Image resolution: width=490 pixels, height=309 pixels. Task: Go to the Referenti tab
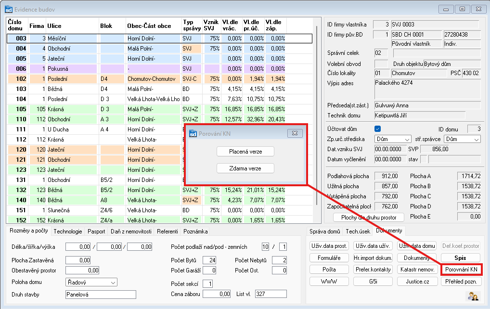coord(167,231)
